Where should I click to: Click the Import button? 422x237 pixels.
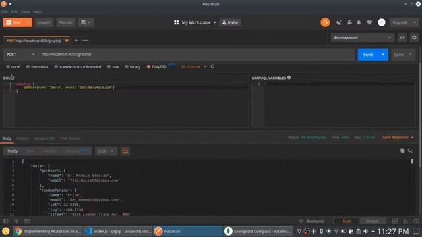[44, 22]
